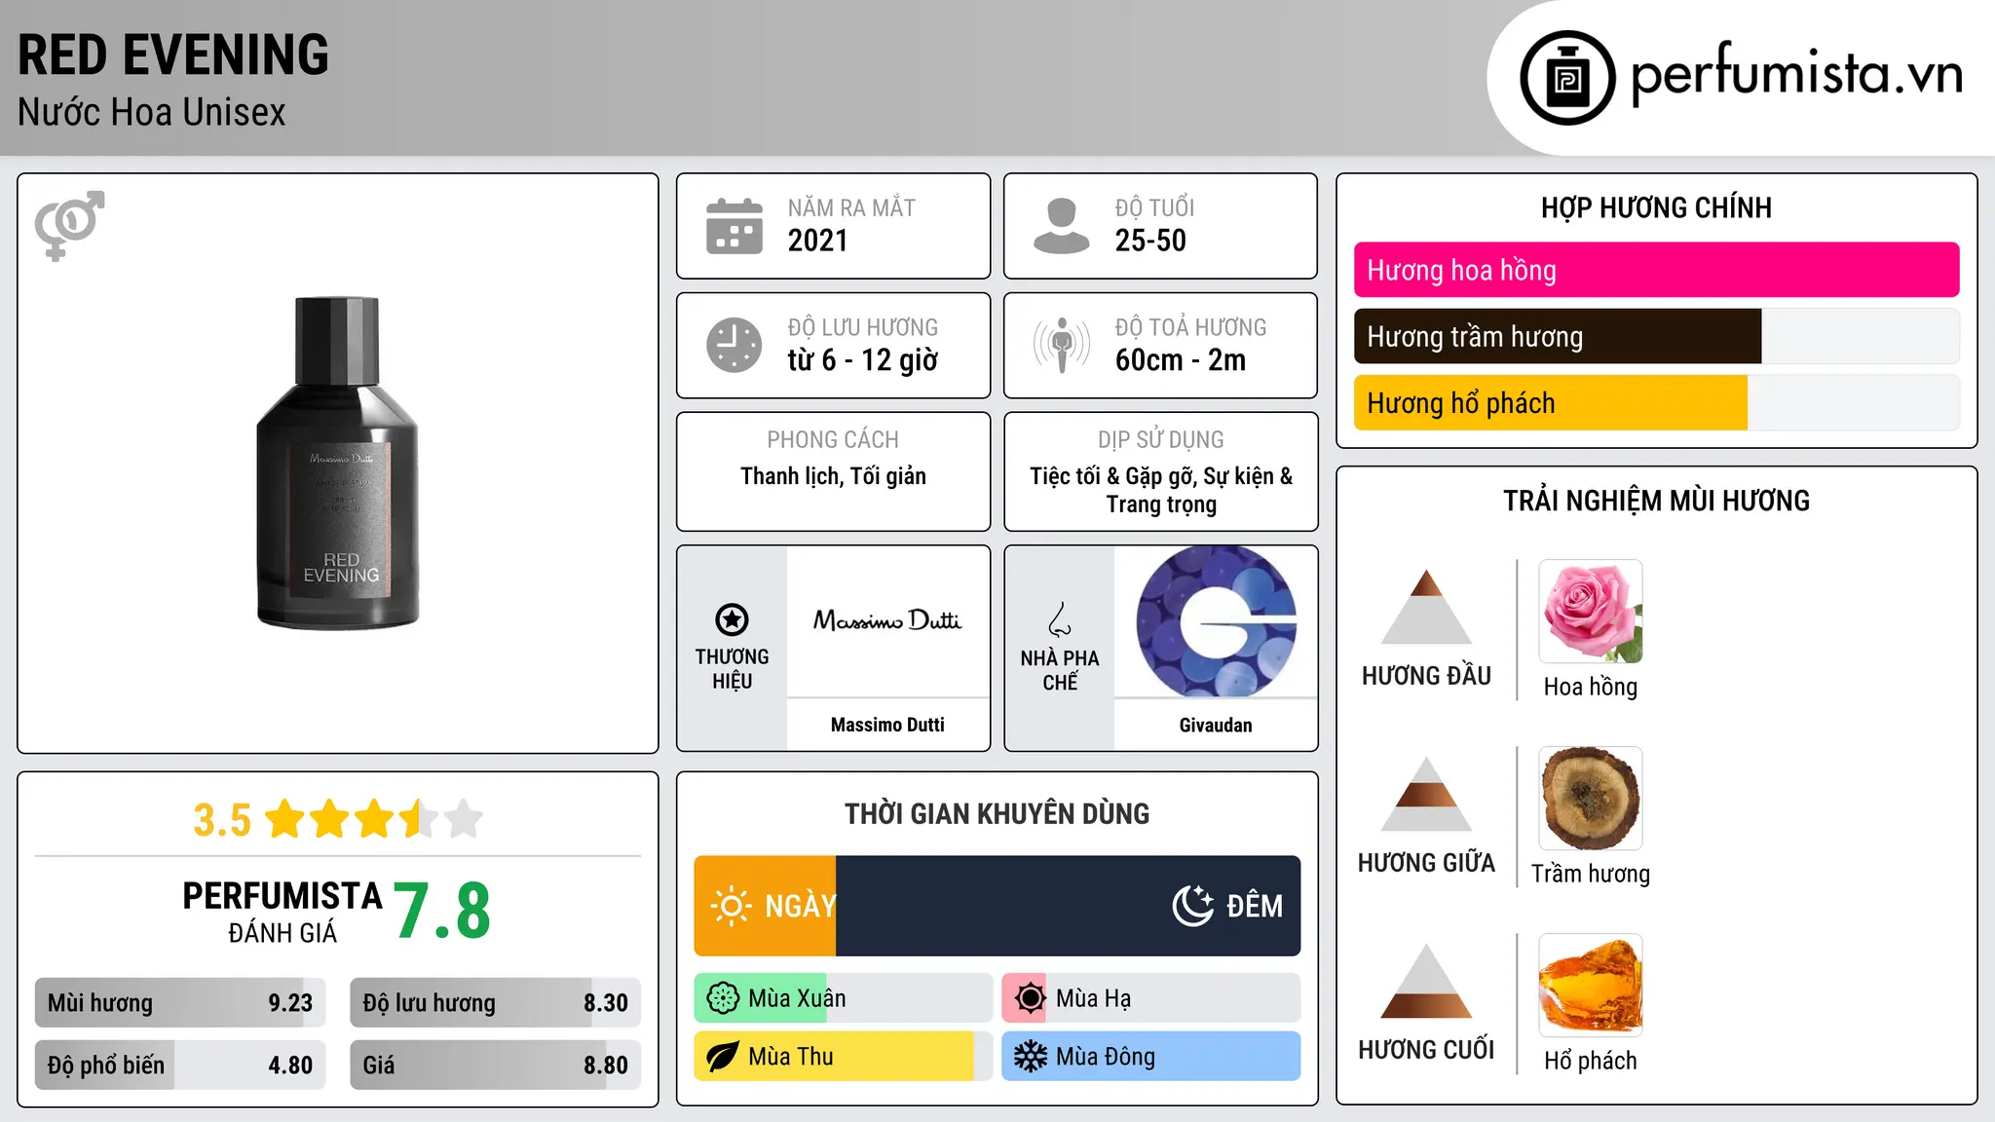Click the Ngày orange daytime segment
The image size is (1995, 1122).
point(766,906)
